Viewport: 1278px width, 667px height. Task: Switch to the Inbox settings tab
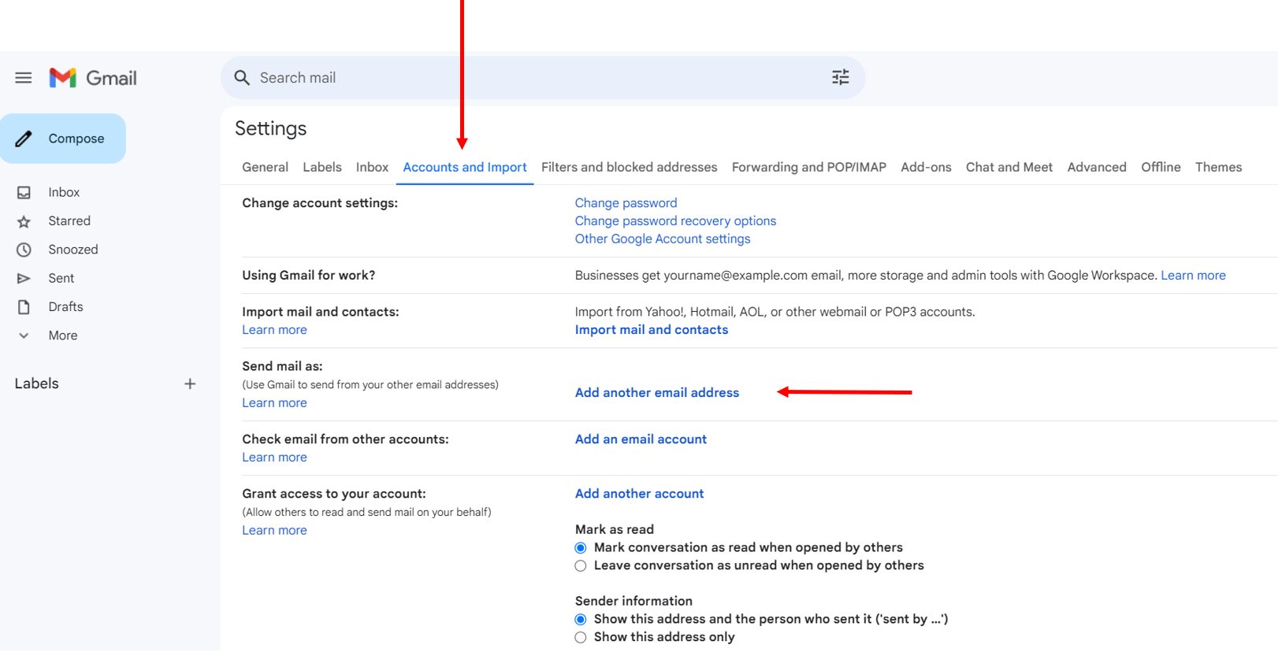pos(372,167)
